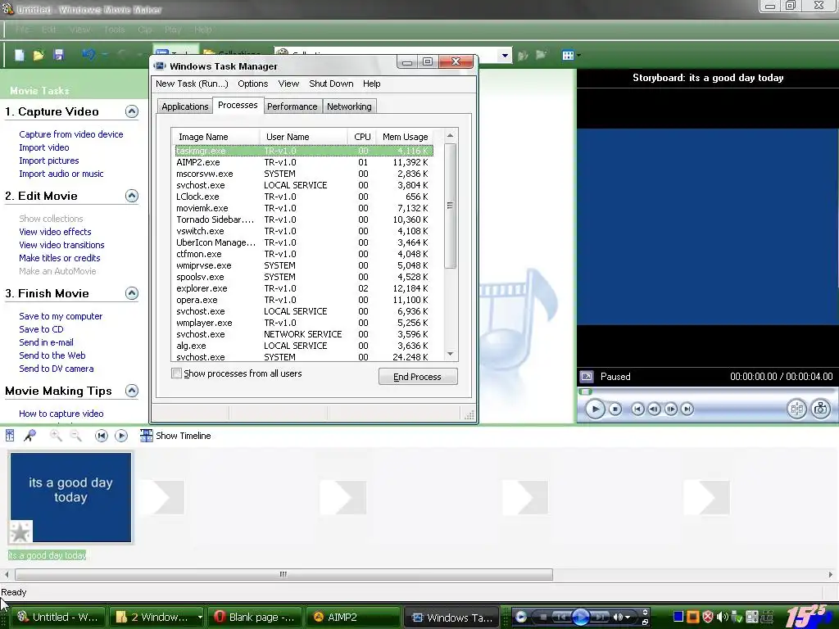Sort processes by CPU column header
Screen dimensions: 839x629
pos(362,137)
